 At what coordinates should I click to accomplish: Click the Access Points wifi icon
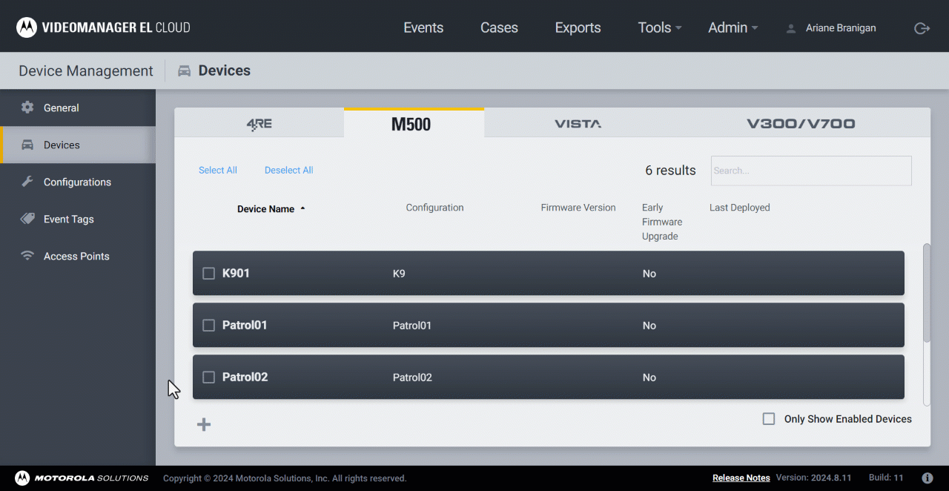pyautogui.click(x=27, y=256)
